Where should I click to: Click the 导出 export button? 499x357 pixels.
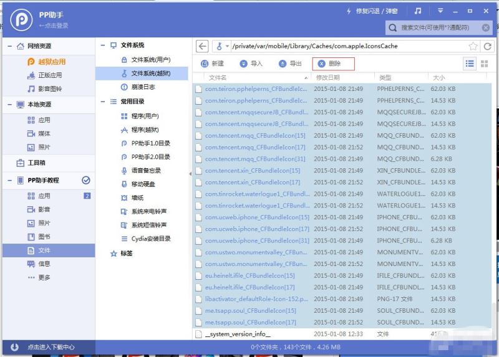coord(290,64)
